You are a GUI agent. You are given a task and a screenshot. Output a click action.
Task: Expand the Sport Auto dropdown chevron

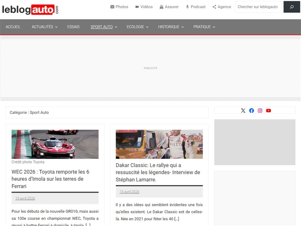coord(116,27)
